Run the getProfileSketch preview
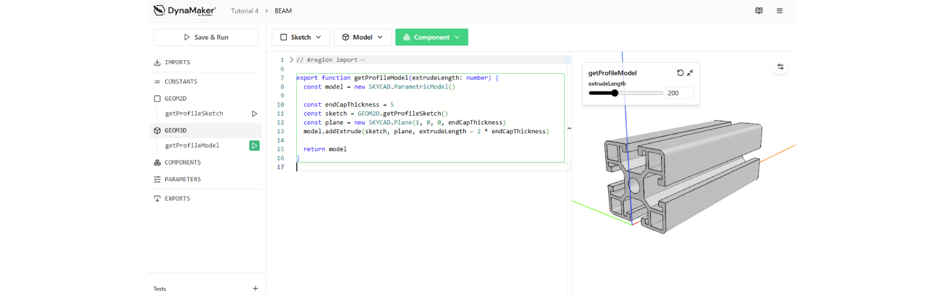 pyautogui.click(x=254, y=113)
